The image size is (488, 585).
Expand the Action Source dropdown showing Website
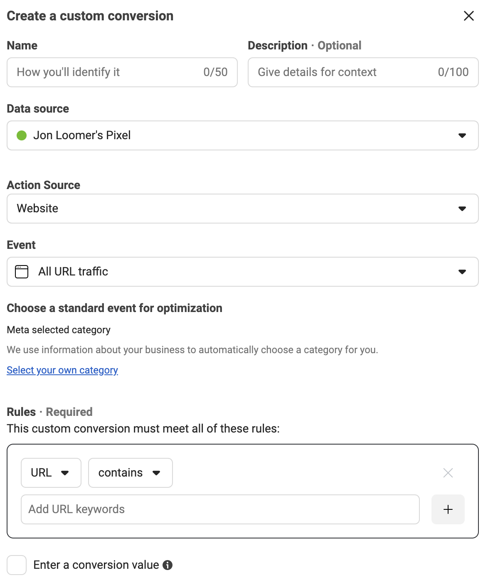(x=462, y=209)
